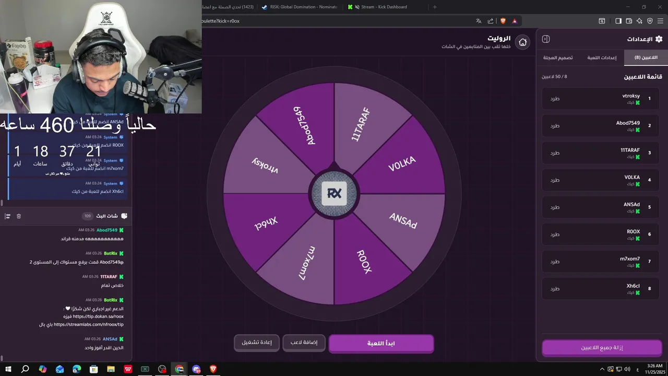Screen dimensions: 668x376
Task: Open Brave Rewards triangle icon
Action: (515, 21)
